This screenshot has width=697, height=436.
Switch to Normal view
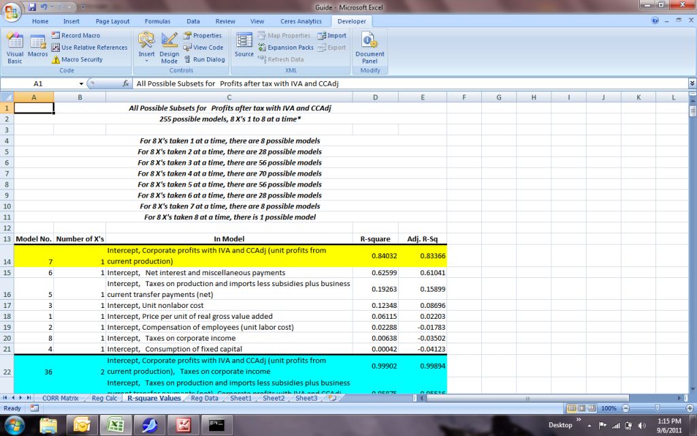572,408
